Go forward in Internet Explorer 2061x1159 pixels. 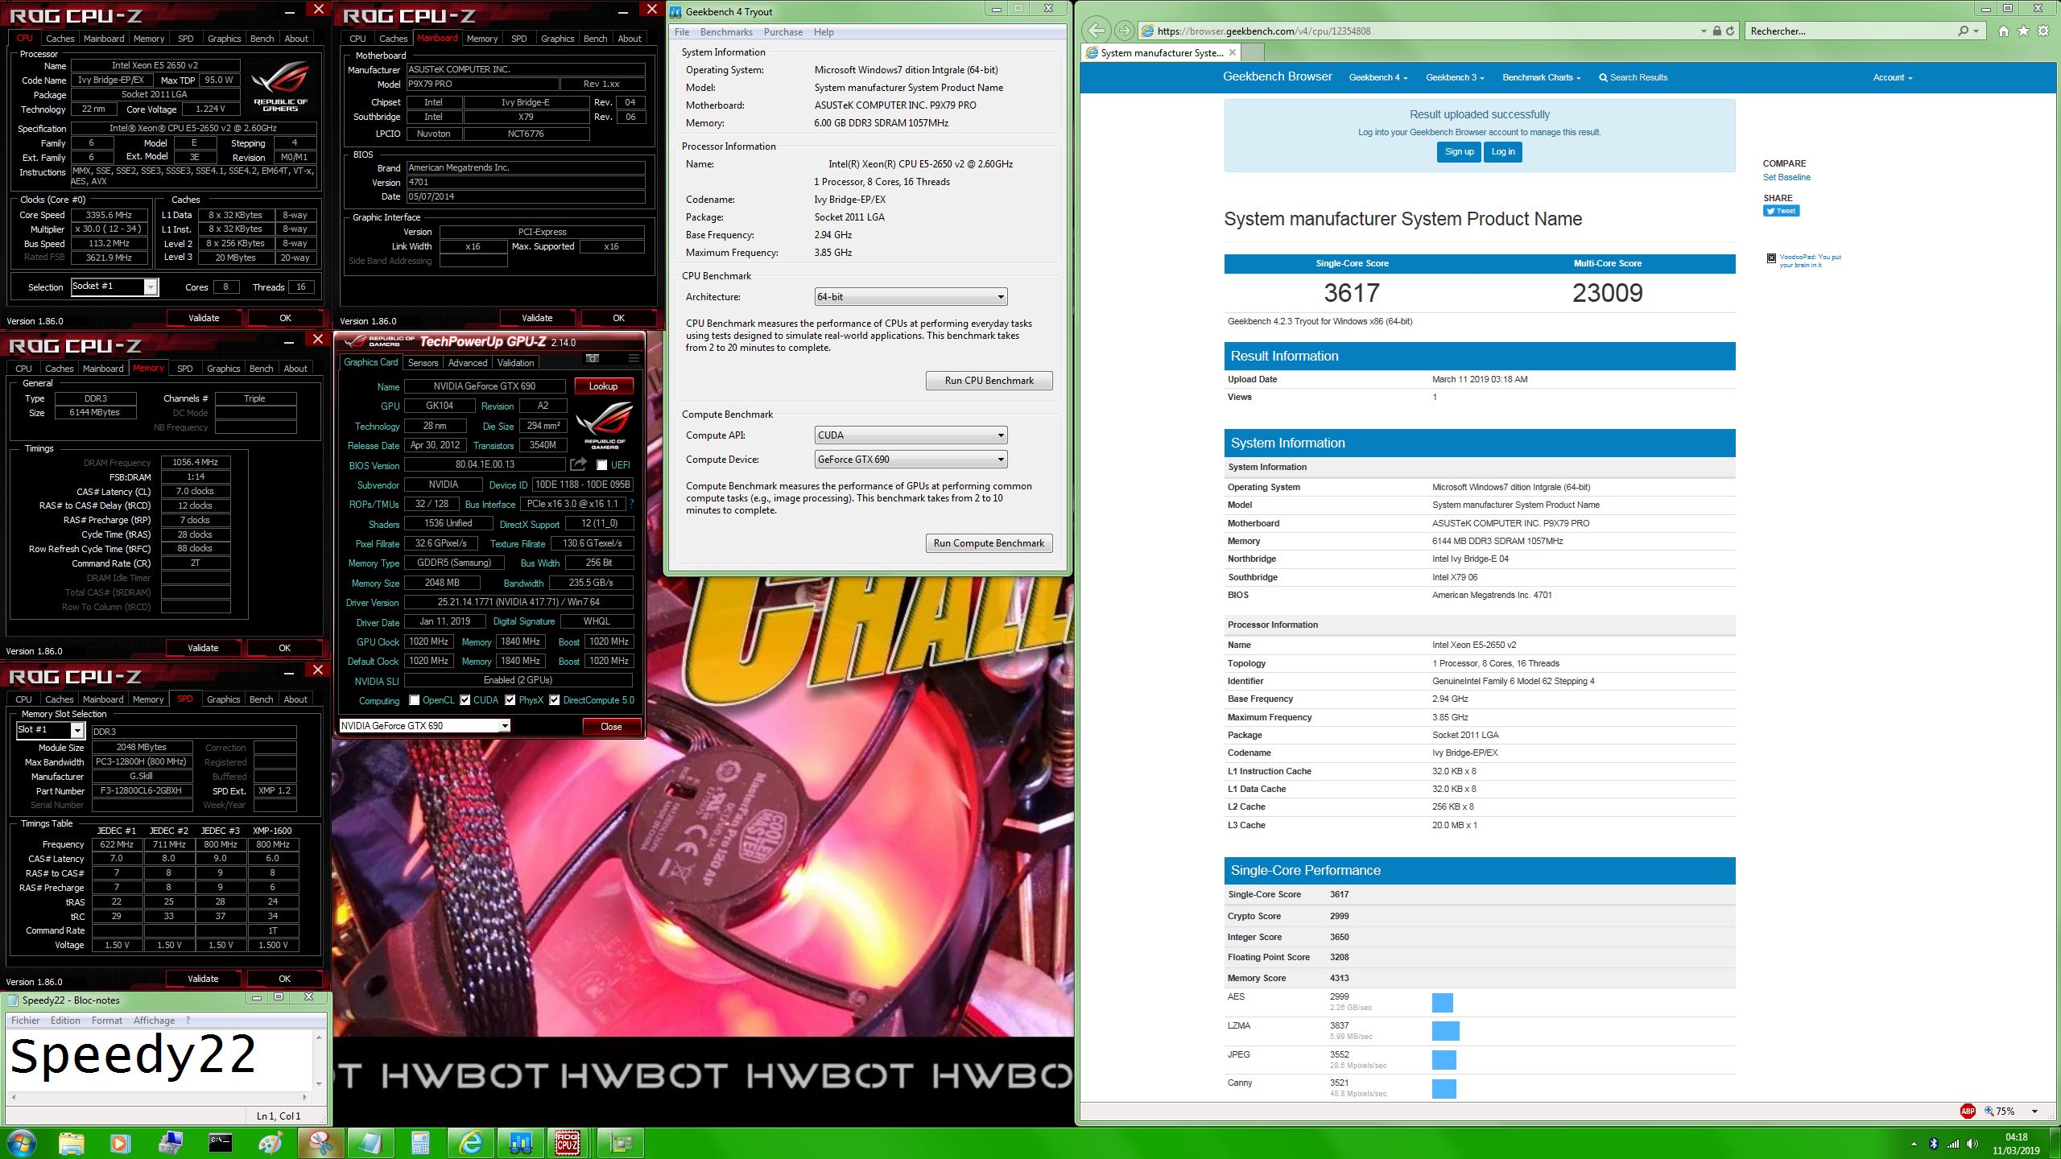coord(1124,31)
